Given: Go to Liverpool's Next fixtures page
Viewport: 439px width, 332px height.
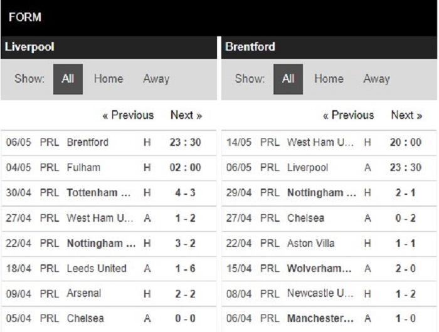Looking at the screenshot, I should [186, 115].
